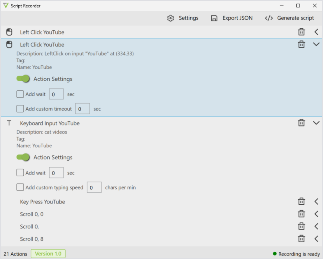Click mouse icon of the highlighted Left Click row
Viewport: 323px width, 259px height.
[x=9, y=44]
